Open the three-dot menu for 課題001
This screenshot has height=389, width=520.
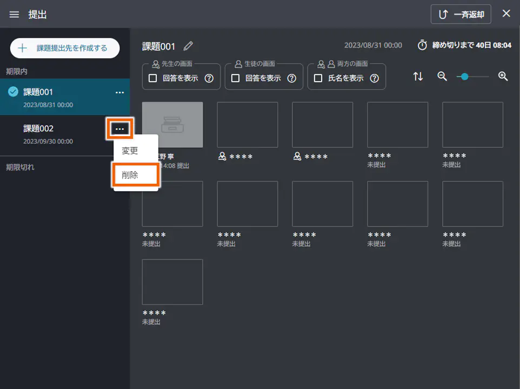point(120,93)
